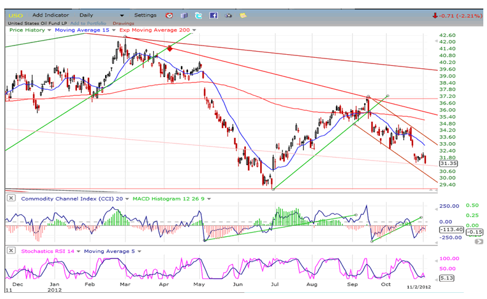487x299 pixels.
Task: Click the USO ticker symbol field
Action: [x=15, y=15]
